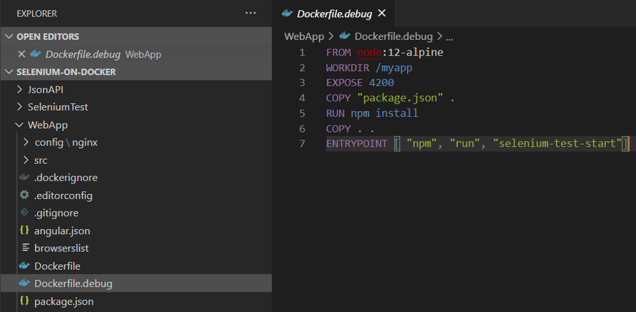Screen dimensions: 636x312
Task: Open the Explorer more actions ellipsis
Action: tap(250, 13)
